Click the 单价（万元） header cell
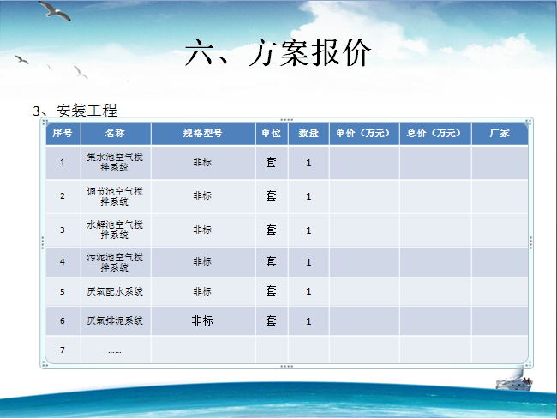557x419 pixels. pos(364,134)
